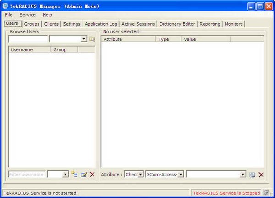
Task: Click the add/update attribute icon
Action: (252, 175)
